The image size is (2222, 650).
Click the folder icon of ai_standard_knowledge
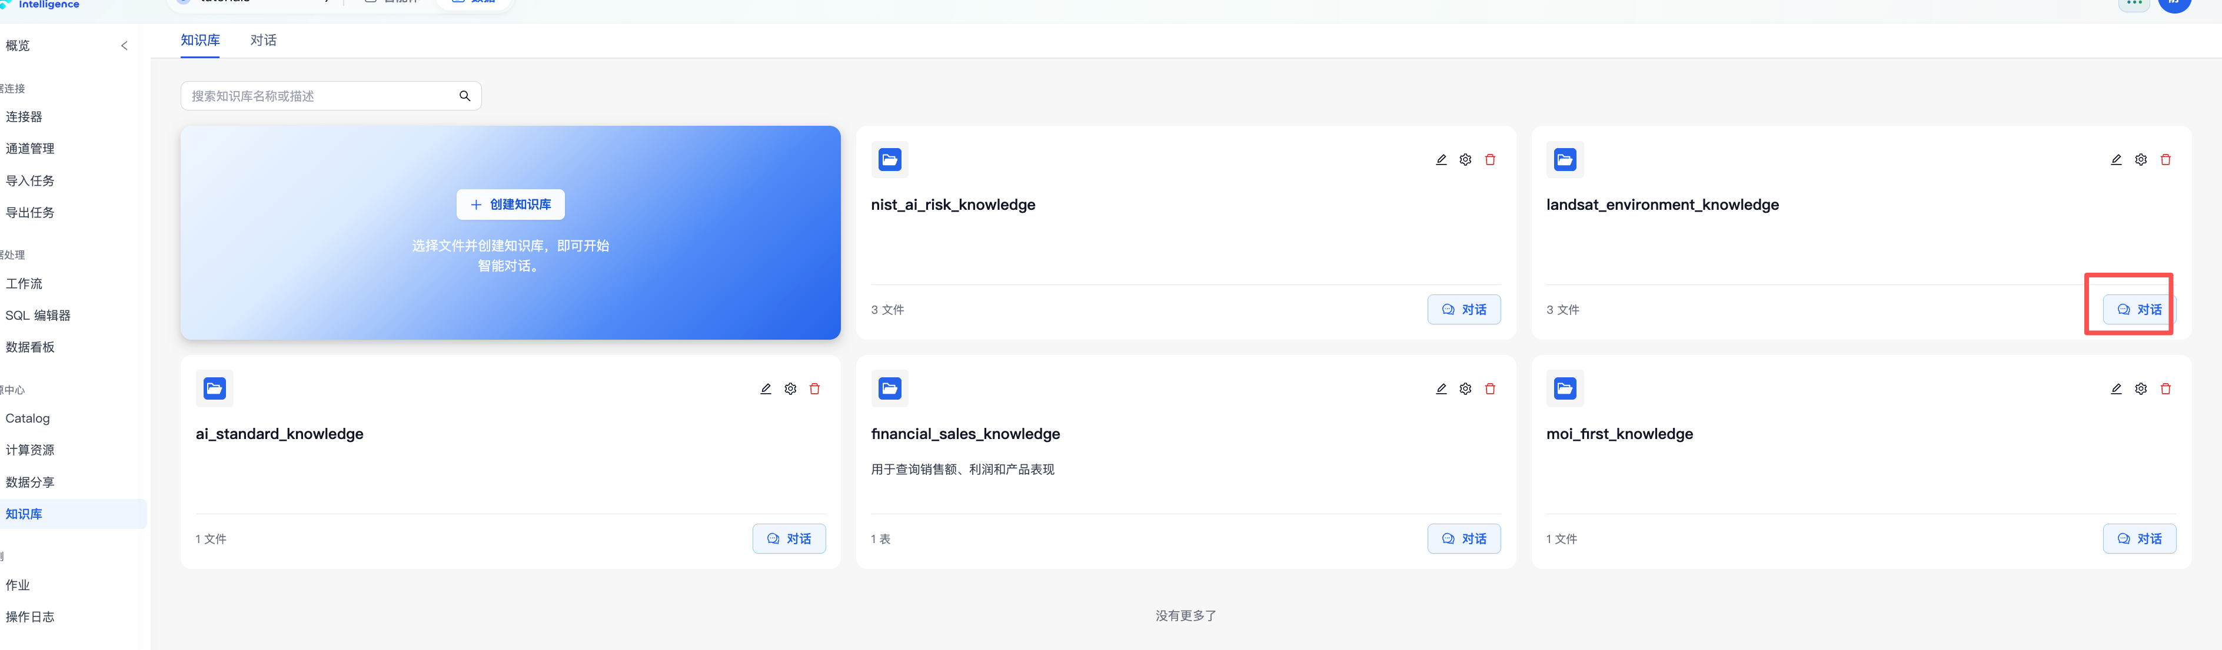214,389
